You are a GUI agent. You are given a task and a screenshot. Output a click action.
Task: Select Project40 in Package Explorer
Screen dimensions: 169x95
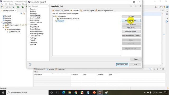point(8,16)
